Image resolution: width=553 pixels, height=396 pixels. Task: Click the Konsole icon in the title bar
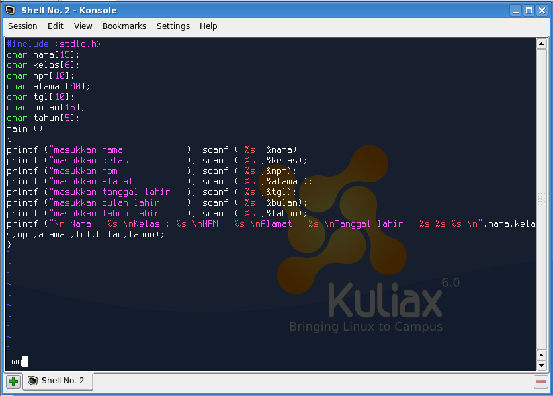[x=9, y=9]
